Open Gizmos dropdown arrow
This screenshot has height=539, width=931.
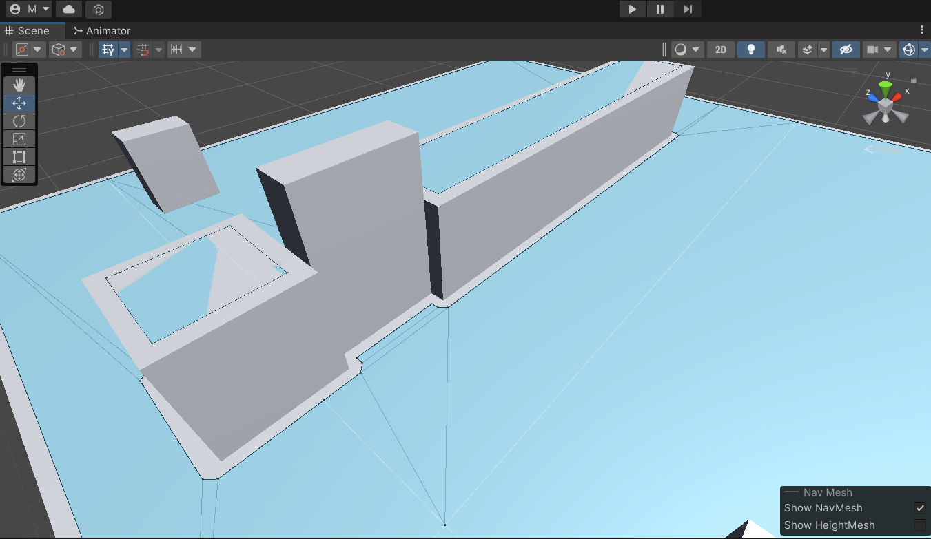[924, 50]
